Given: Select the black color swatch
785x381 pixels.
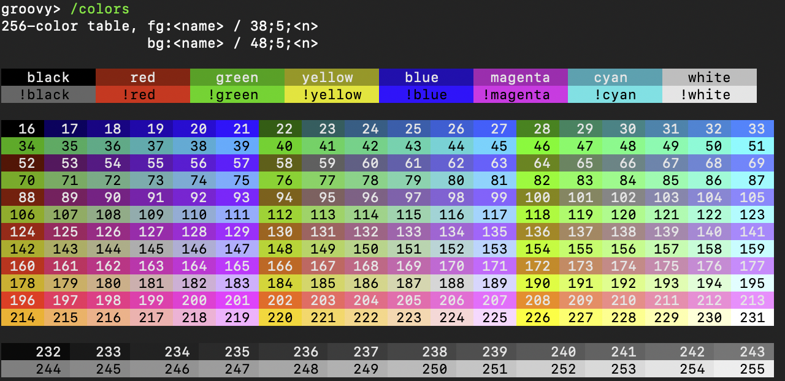Looking at the screenshot, I should click(48, 77).
